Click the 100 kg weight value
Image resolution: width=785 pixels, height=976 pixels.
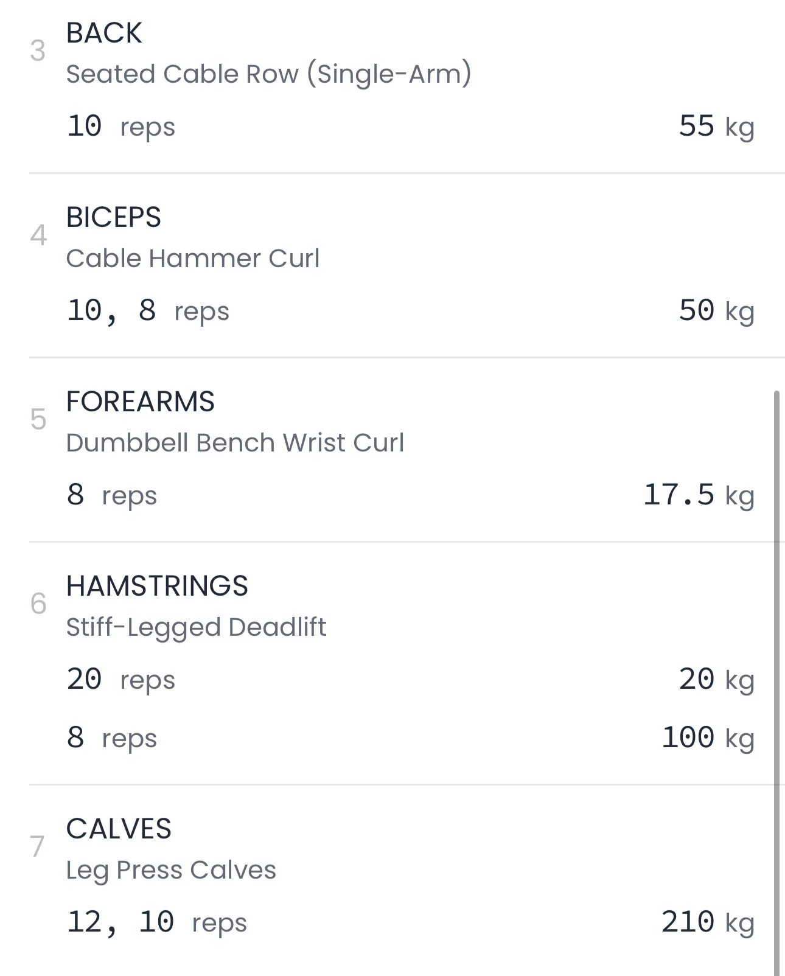(707, 738)
